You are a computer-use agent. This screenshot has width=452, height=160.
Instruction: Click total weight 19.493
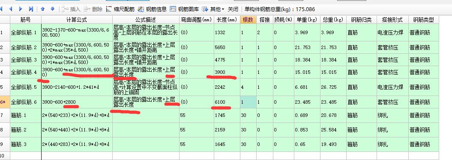[333, 145]
